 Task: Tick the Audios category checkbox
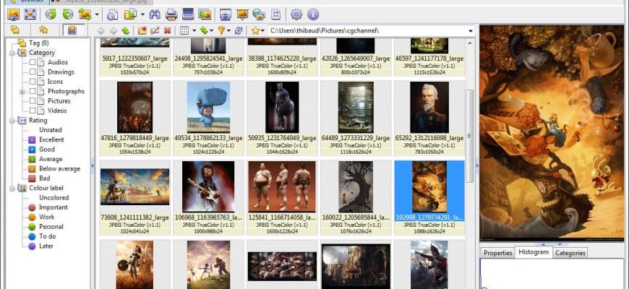[x=33, y=63]
